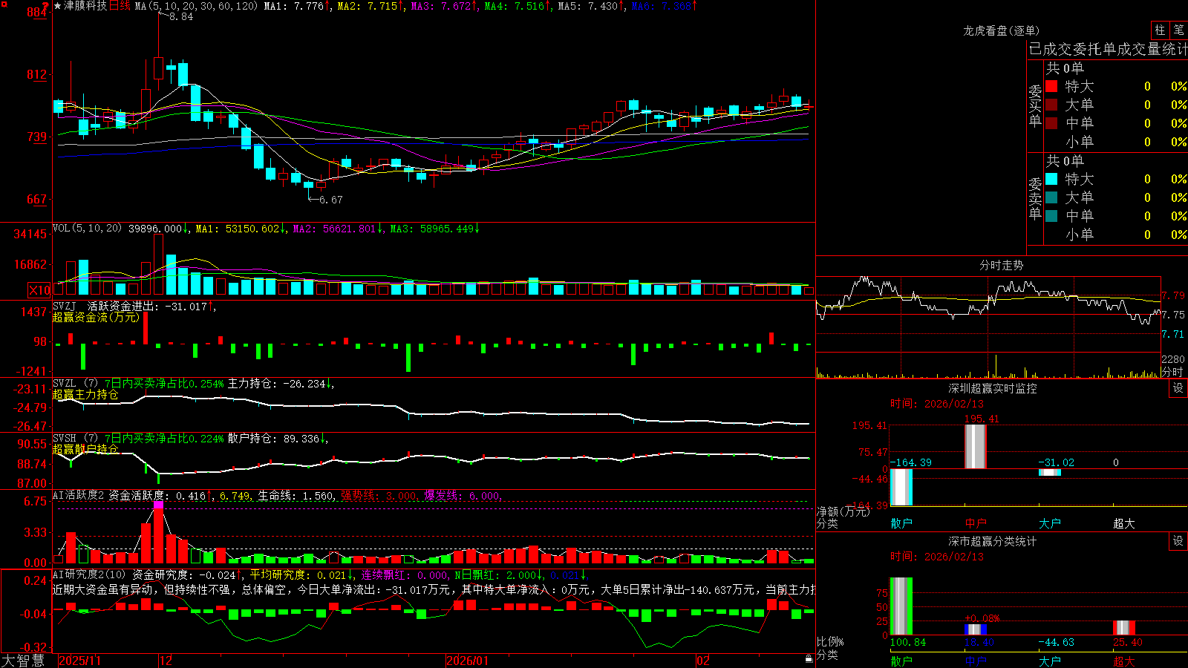
Task: Open 设 settings for 深市超赢分类统计
Action: point(1178,541)
